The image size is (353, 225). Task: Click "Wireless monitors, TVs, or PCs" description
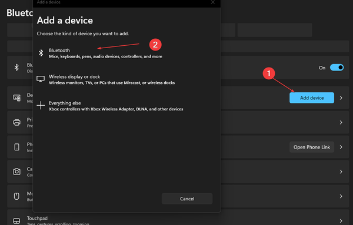(112, 83)
